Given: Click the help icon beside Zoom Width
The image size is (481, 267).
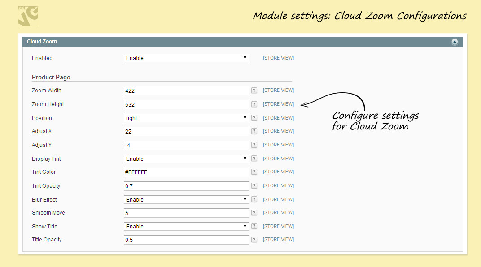Looking at the screenshot, I should tap(254, 90).
